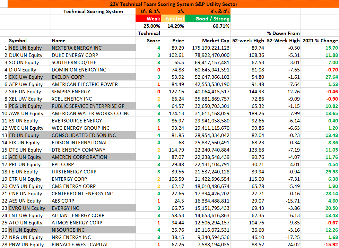Click 'AMERICAN WATER WORKS CO INC' cell
Viewport: 339px width, 248px height.
pyautogui.click(x=93, y=113)
